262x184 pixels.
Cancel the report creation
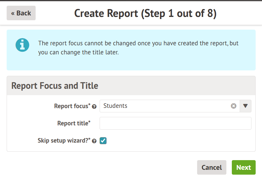point(212,167)
